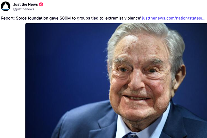Image resolution: width=207 pixels, height=138 pixels.
Task: Click the Soros foundation phrase in the post
Action: 32,18
